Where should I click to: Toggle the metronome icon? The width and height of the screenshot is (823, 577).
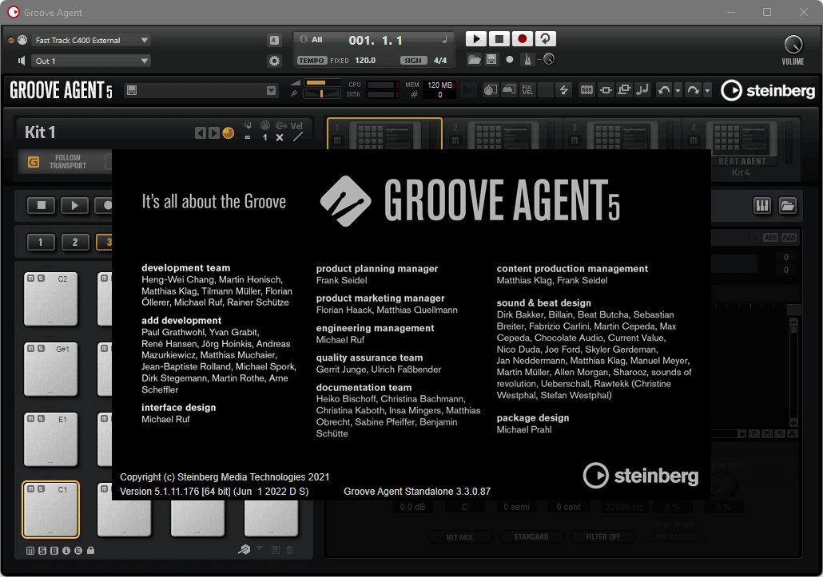(527, 60)
